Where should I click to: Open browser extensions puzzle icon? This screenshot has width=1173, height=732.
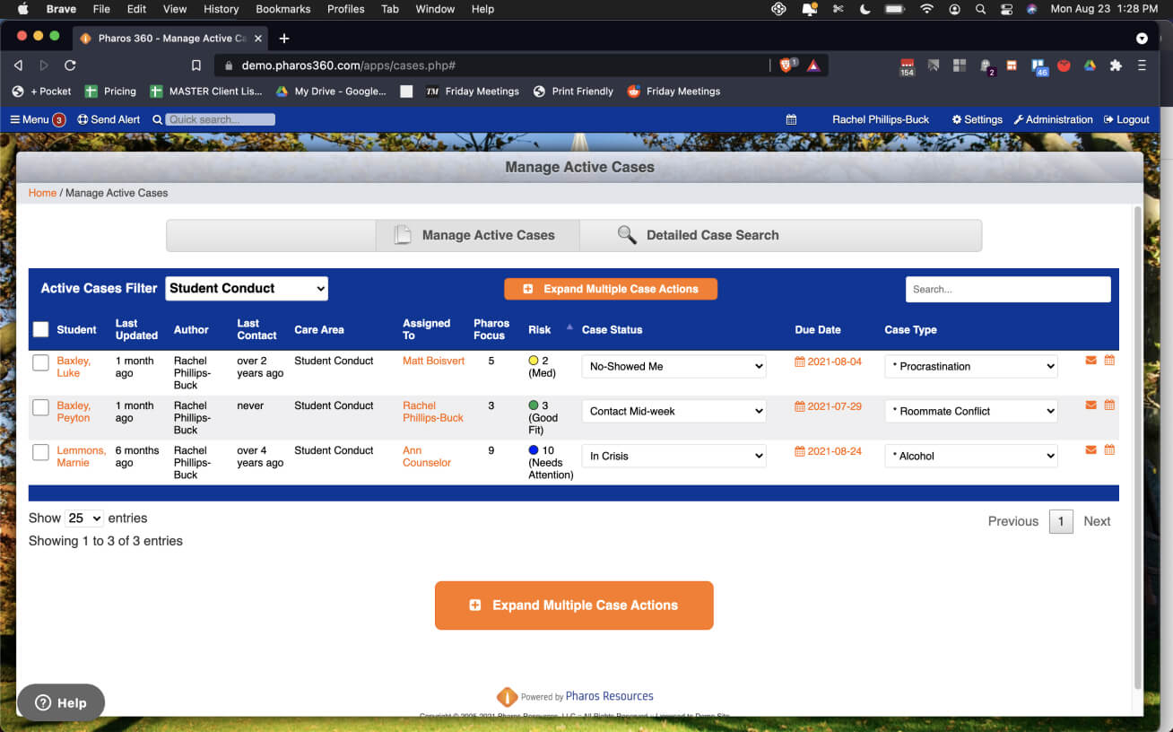tap(1116, 65)
